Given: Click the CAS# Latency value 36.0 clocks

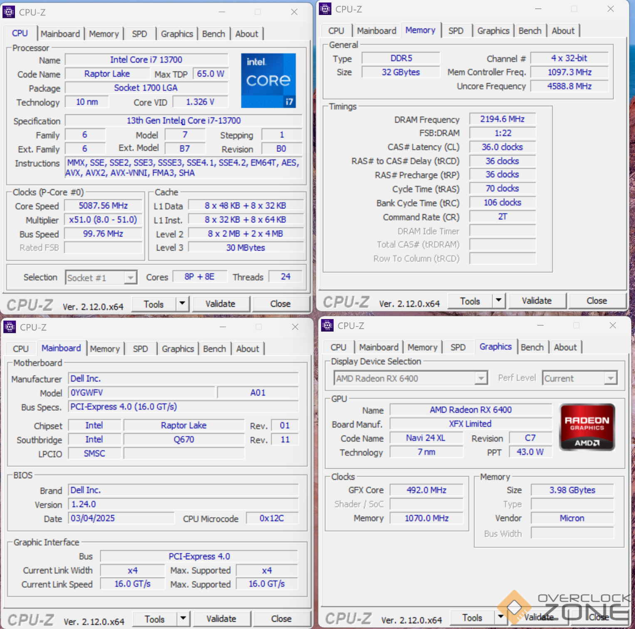Looking at the screenshot, I should [x=503, y=147].
